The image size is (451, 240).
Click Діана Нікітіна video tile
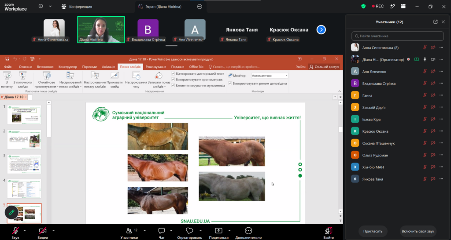101,29
